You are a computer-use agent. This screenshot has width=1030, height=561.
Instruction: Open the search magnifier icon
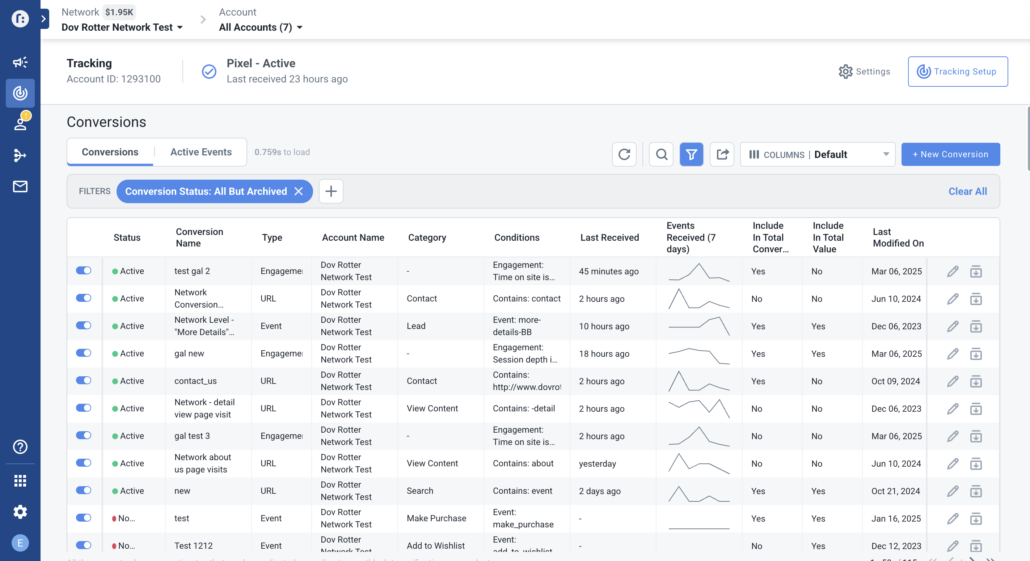click(x=661, y=154)
